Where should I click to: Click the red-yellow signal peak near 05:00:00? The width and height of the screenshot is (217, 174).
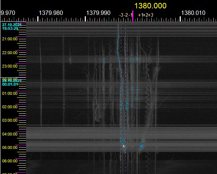click(x=124, y=146)
